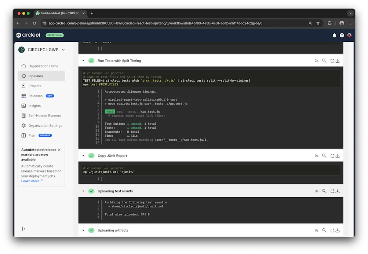Click the CircleCI logo

click(x=28, y=35)
